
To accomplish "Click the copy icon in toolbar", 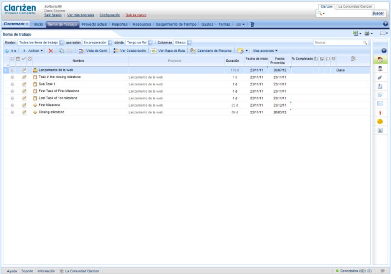I will (x=61, y=51).
